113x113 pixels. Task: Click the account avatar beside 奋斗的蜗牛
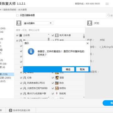[19, 23]
